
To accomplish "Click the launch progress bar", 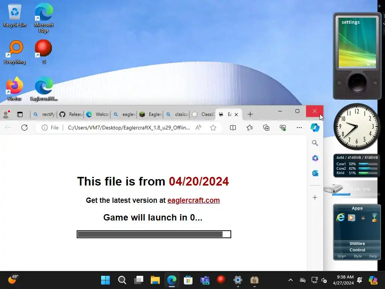I will pos(154,234).
